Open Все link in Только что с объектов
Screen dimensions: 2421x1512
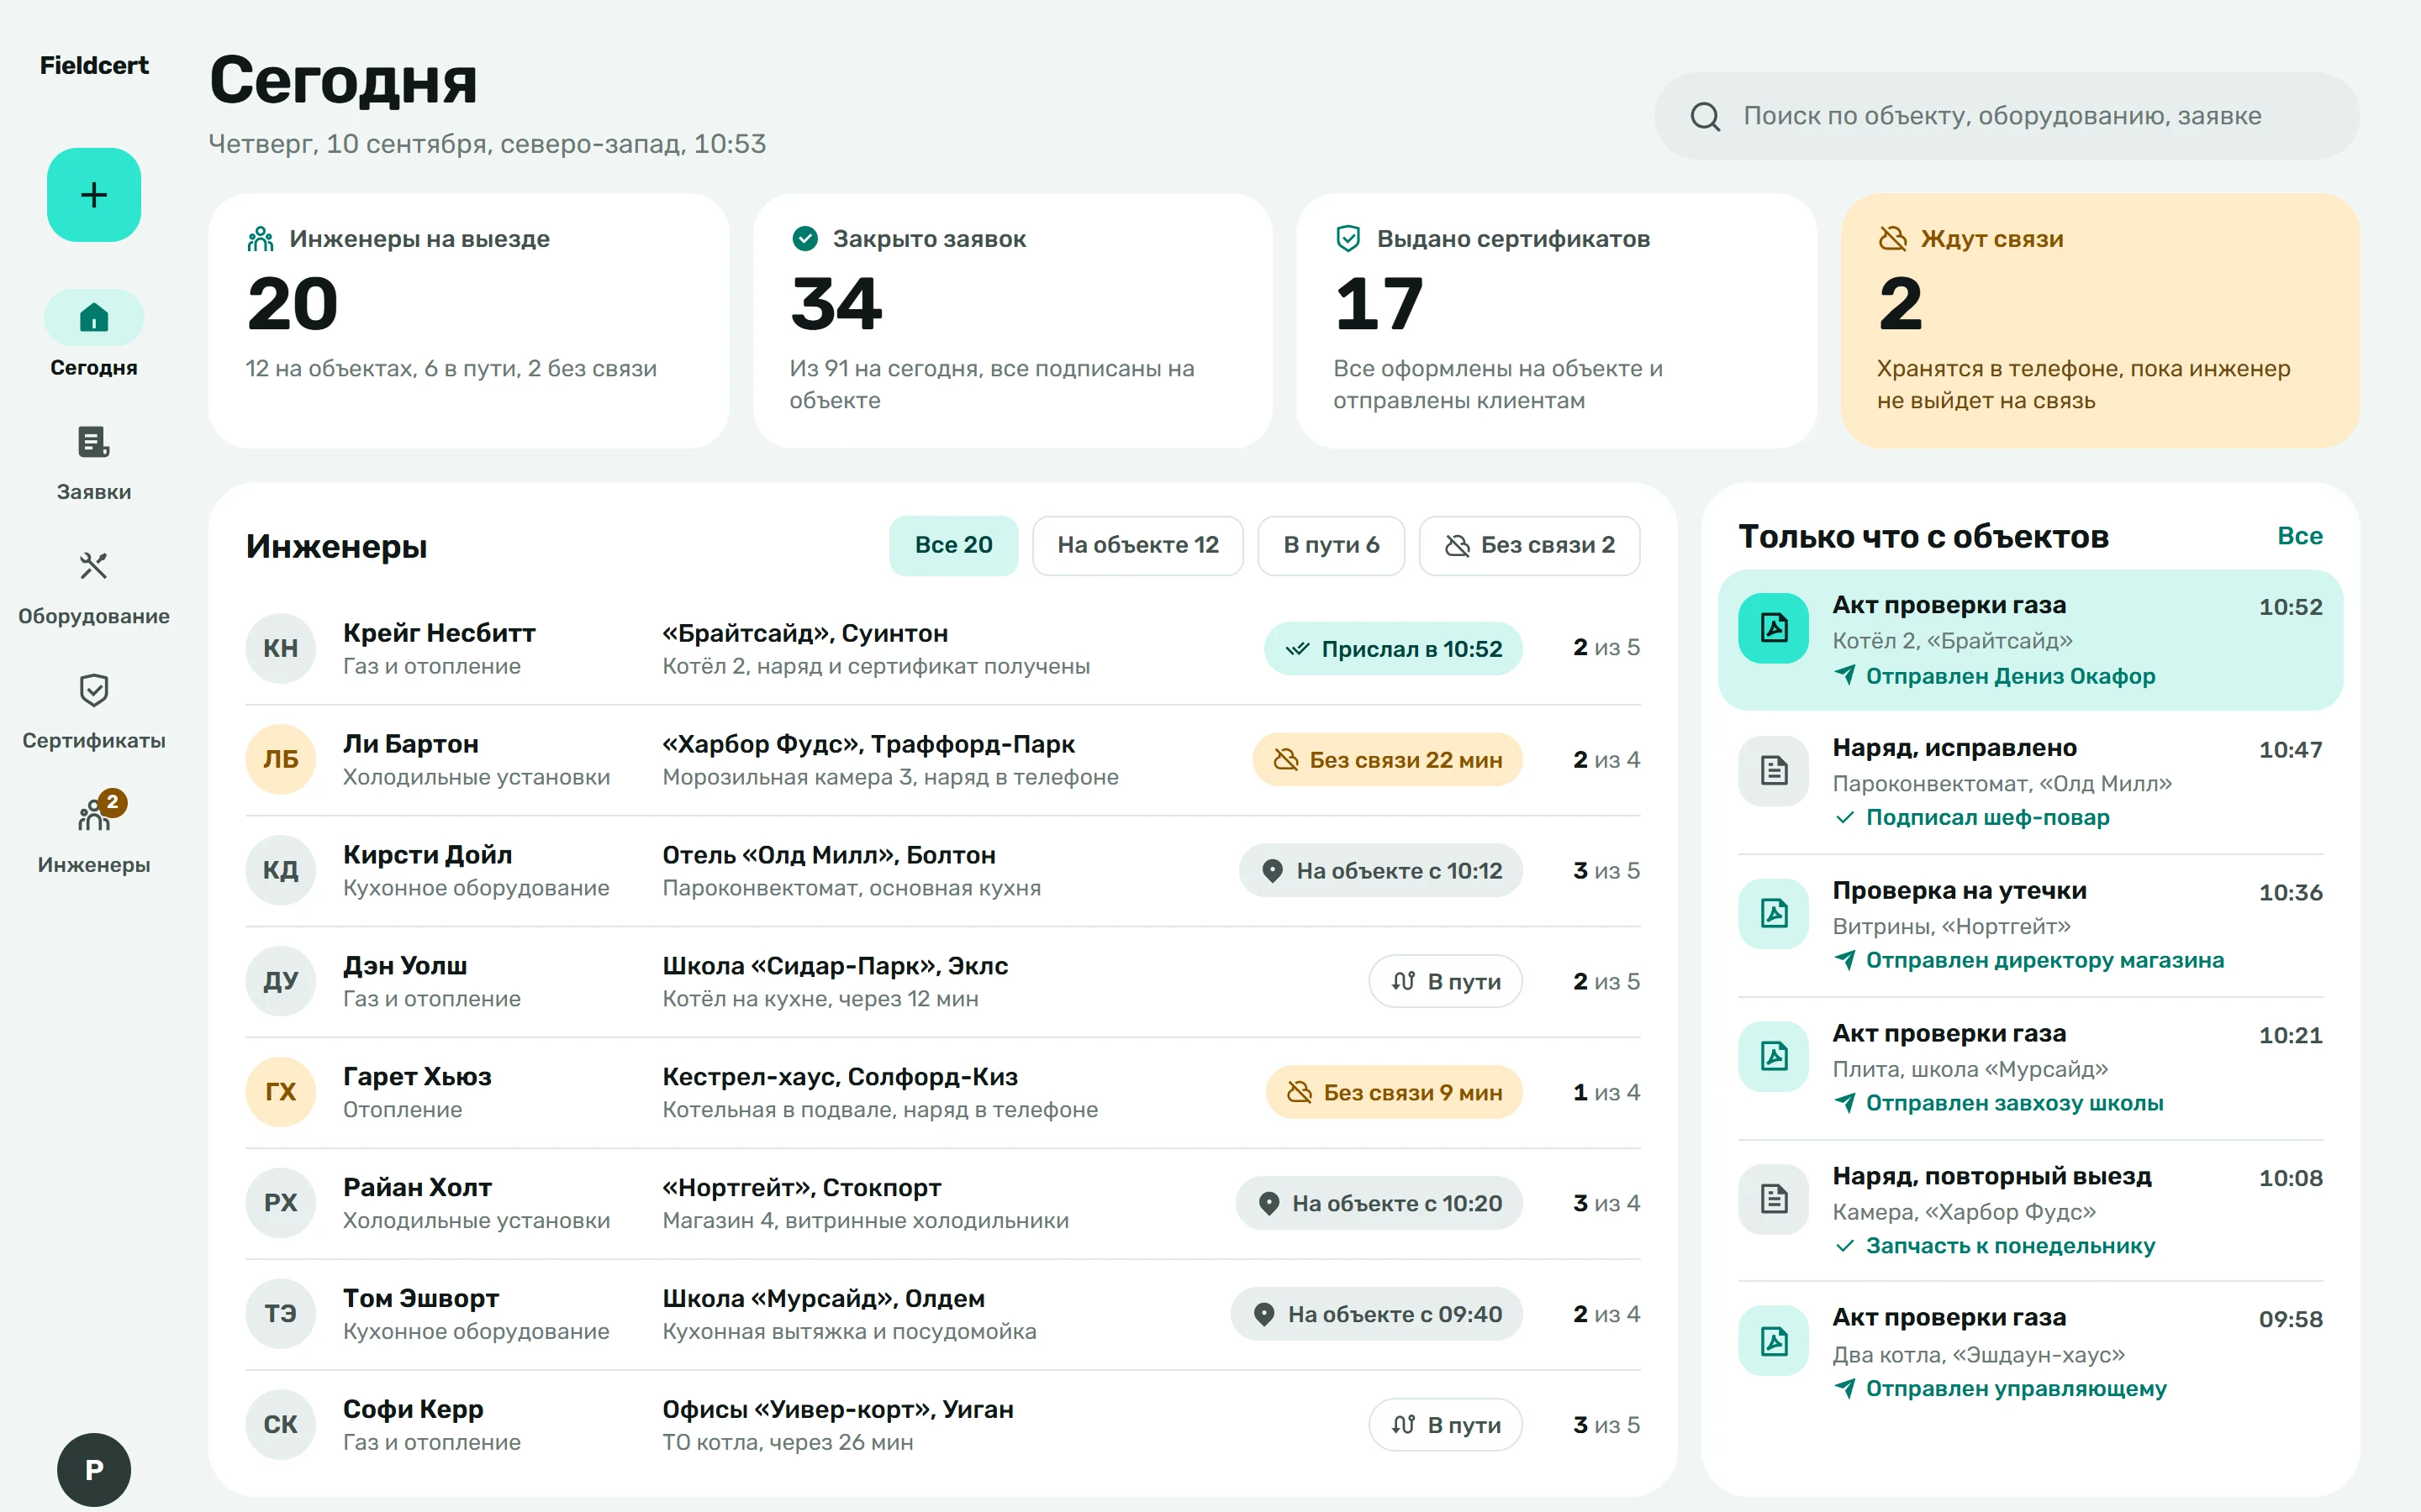click(x=2300, y=536)
